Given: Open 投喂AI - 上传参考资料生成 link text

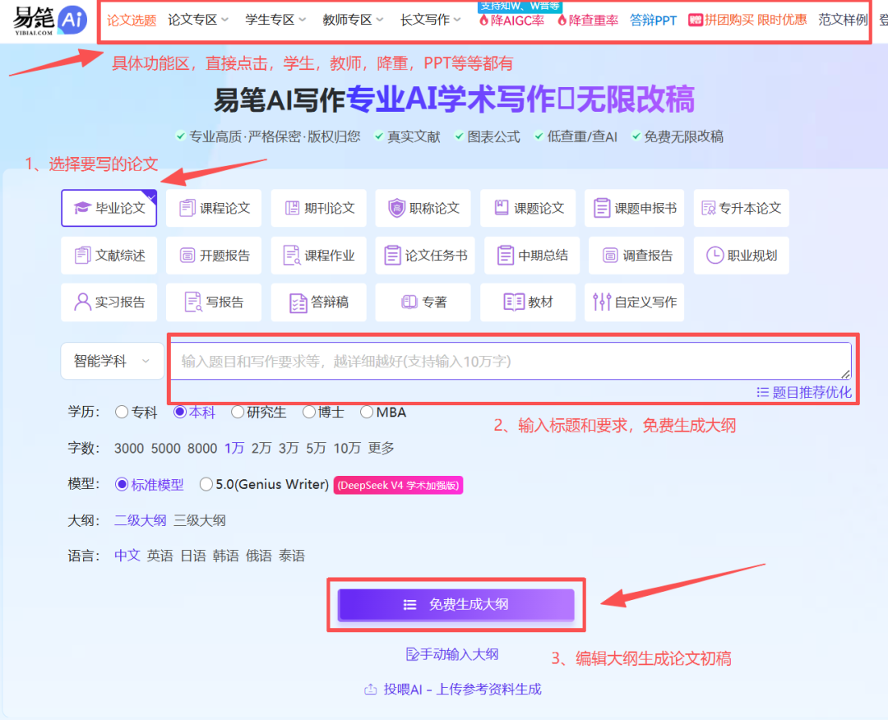Looking at the screenshot, I should pyautogui.click(x=462, y=689).
